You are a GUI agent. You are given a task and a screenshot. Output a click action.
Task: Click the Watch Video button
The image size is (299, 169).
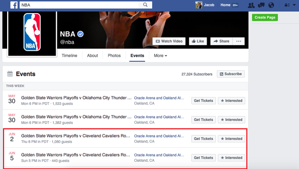[169, 41]
